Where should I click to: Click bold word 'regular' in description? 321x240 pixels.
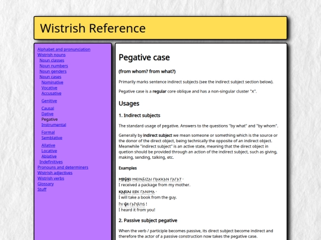pos(159,92)
